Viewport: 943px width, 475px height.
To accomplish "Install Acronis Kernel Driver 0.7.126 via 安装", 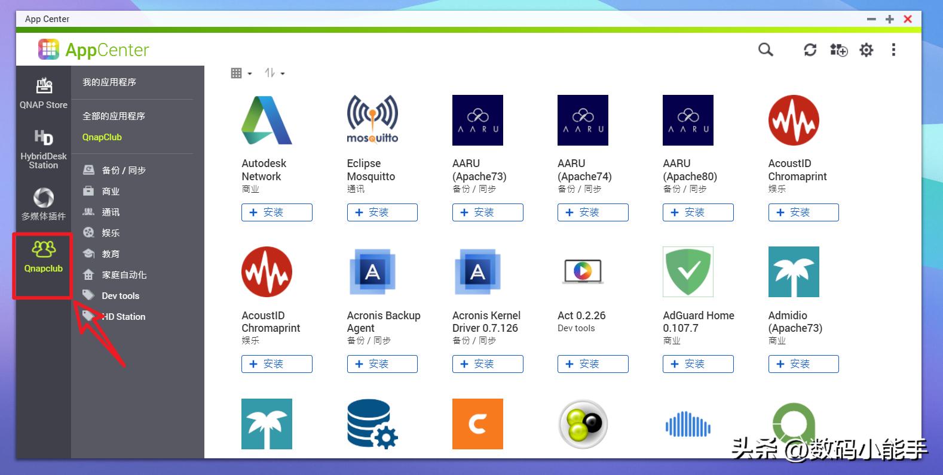I will click(x=488, y=364).
